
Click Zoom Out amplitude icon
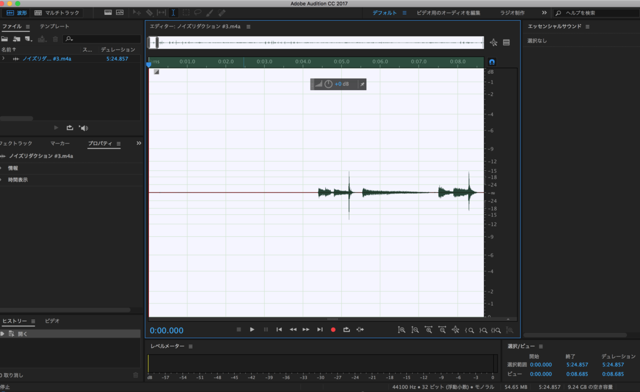(x=415, y=330)
